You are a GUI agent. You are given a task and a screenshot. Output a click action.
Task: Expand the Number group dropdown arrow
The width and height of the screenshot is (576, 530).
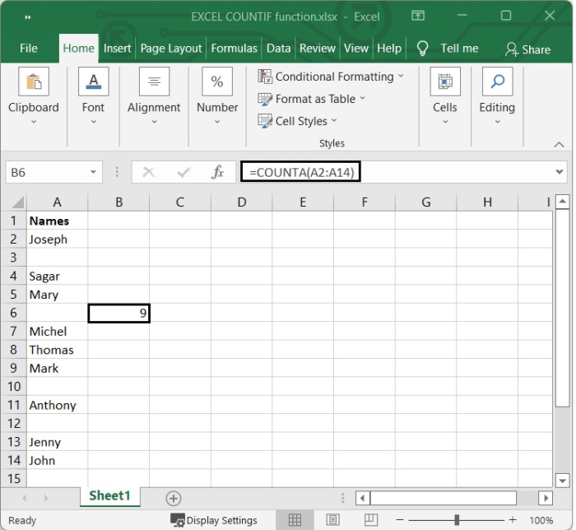coord(217,122)
